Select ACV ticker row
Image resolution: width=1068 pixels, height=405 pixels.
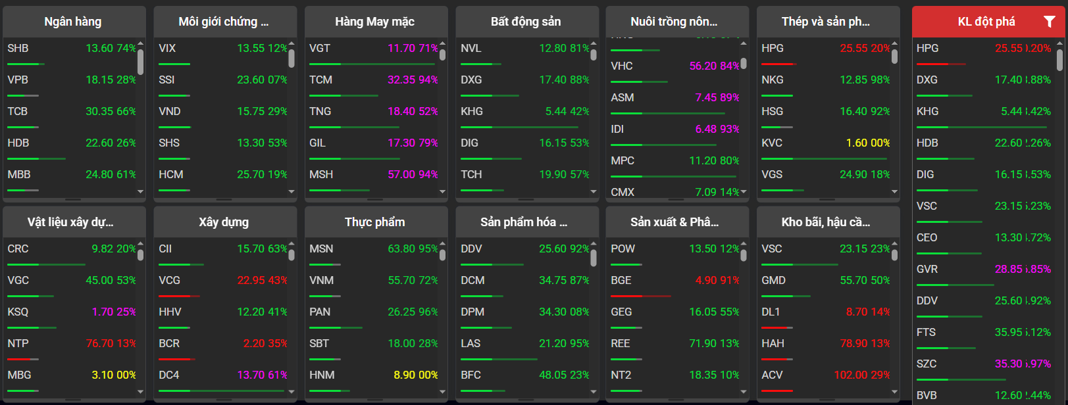click(x=825, y=379)
